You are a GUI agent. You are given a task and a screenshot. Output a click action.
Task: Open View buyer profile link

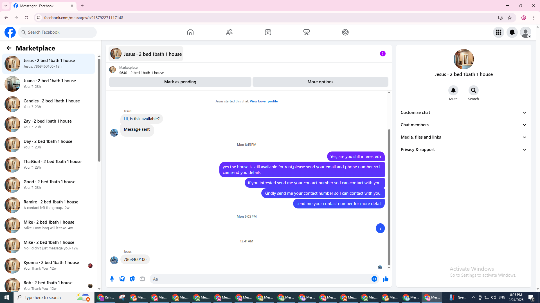pos(264,101)
